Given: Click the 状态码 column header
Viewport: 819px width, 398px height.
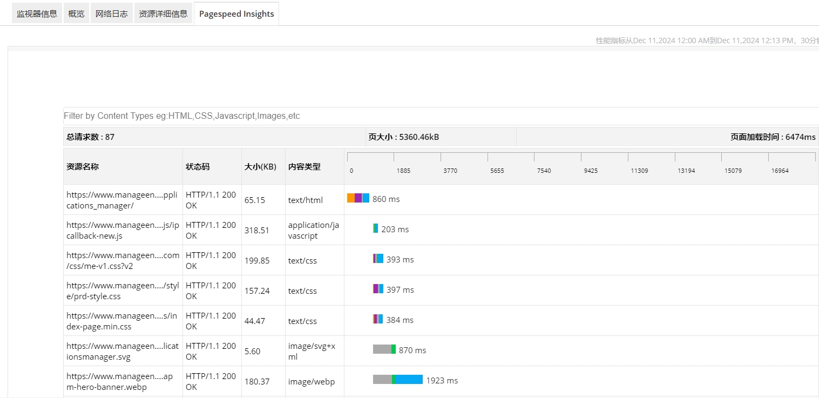Looking at the screenshot, I should [x=198, y=167].
